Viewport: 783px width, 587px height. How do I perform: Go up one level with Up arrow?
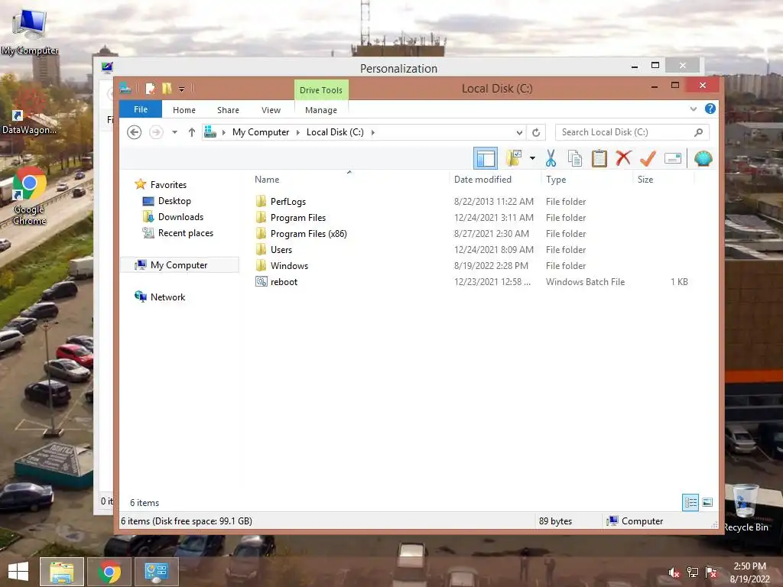tap(192, 132)
